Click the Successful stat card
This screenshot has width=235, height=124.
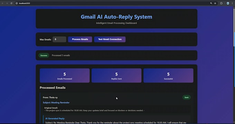[x=168, y=76]
